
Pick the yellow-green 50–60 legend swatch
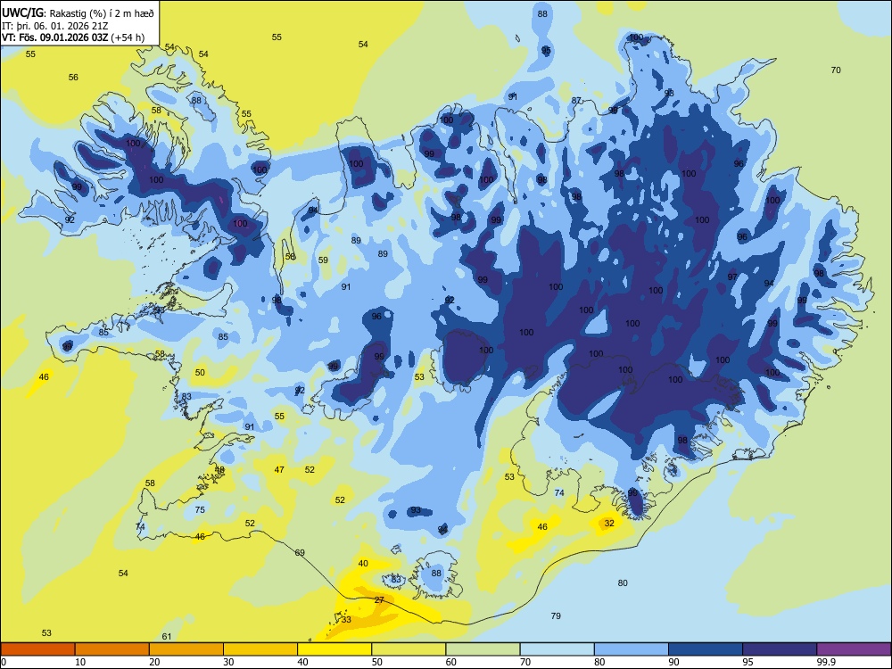pos(409,649)
